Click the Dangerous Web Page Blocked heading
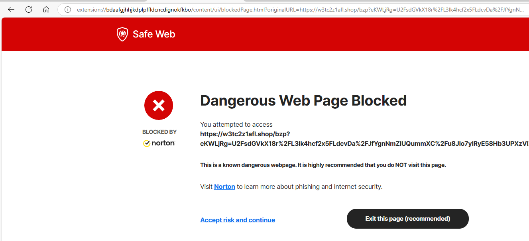Viewport: 529px width, 241px height. click(303, 101)
